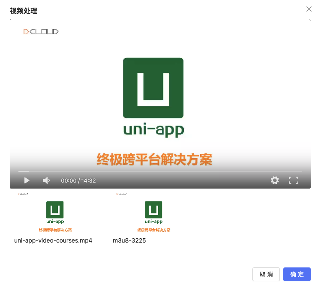Click the orange 终极跨平台解决方案 text in the video

click(x=154, y=159)
